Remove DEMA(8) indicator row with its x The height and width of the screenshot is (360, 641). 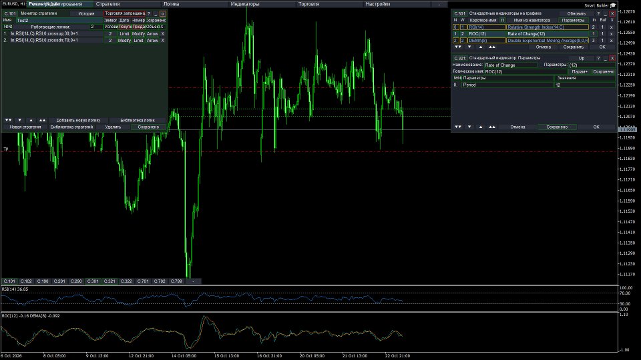click(612, 41)
